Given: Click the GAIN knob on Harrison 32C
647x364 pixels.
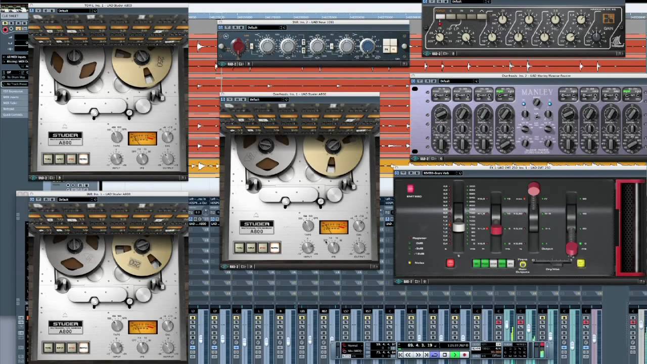Looking at the screenshot, I should point(596,37).
